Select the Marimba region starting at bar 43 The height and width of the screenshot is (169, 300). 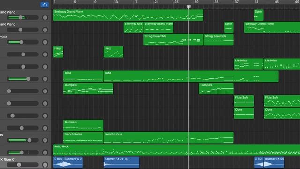(x=282, y=64)
